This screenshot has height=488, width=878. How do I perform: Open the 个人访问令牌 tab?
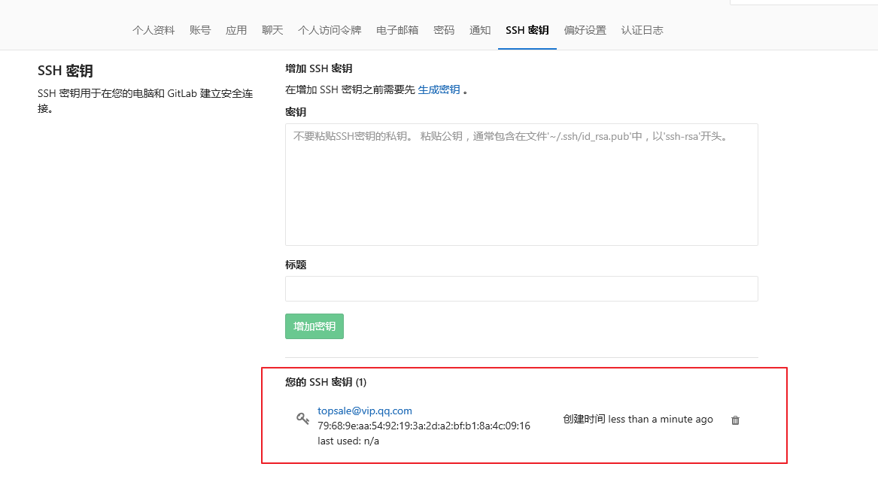[x=330, y=30]
